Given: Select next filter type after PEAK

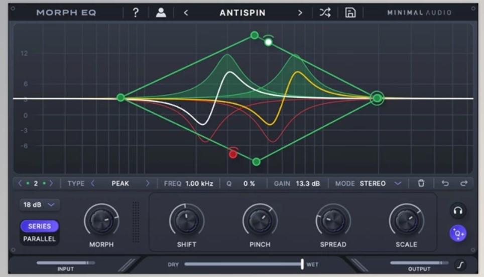Looking at the screenshot, I should (148, 183).
